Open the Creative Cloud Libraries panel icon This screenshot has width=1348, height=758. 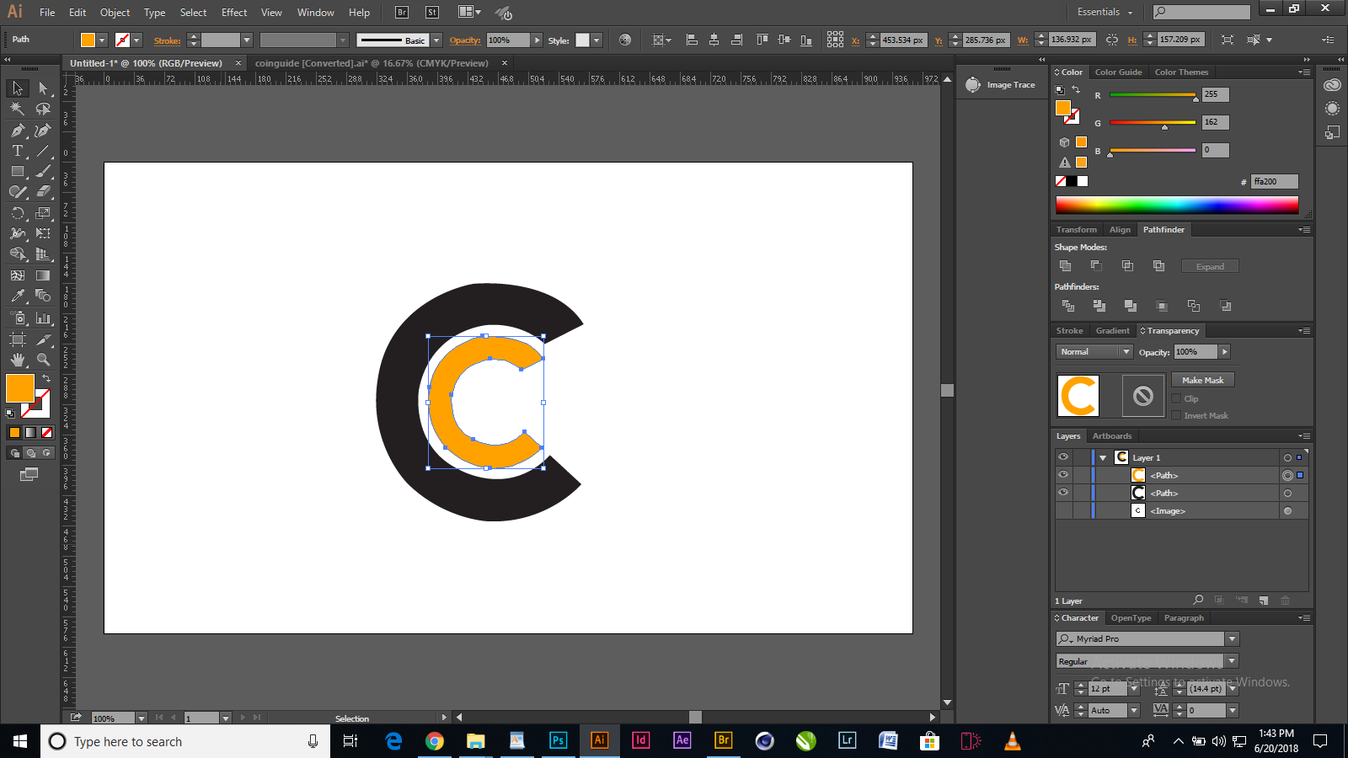coord(1332,85)
